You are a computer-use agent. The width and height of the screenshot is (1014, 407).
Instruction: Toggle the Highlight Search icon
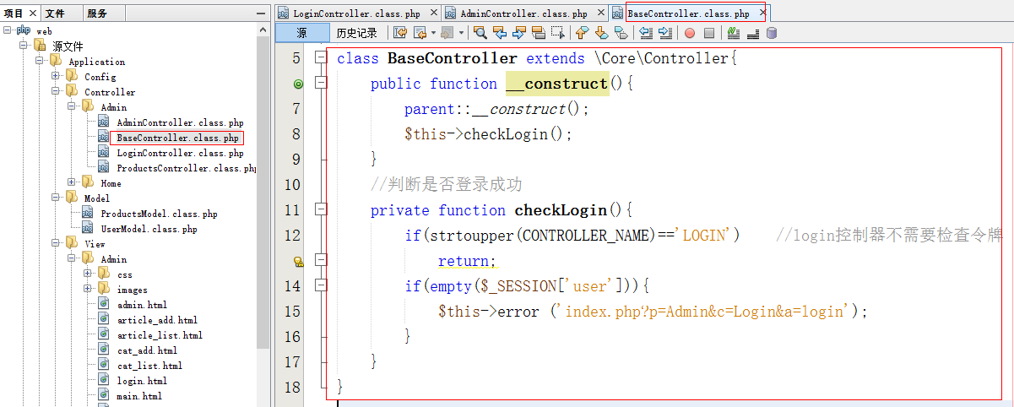(539, 33)
